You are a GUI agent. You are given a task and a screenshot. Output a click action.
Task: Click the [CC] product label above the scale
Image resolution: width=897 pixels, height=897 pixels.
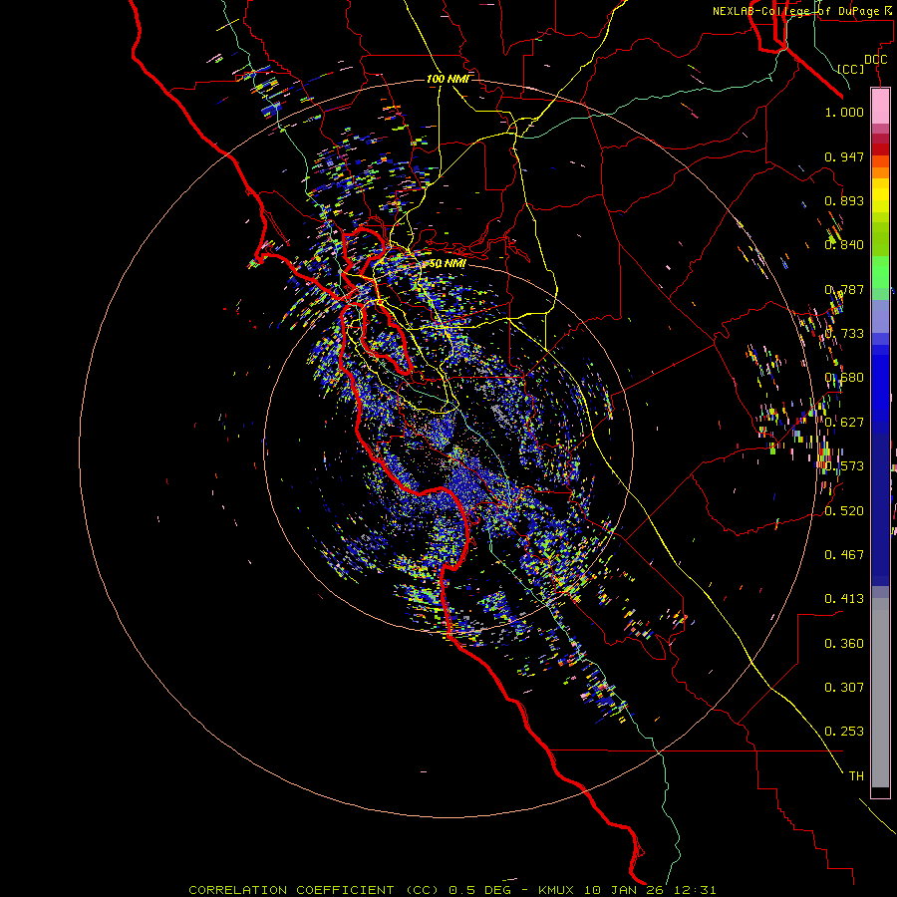851,69
